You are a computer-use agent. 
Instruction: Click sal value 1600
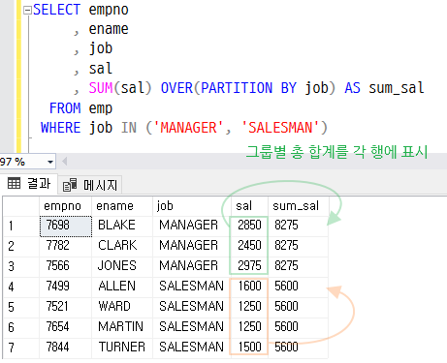click(249, 287)
